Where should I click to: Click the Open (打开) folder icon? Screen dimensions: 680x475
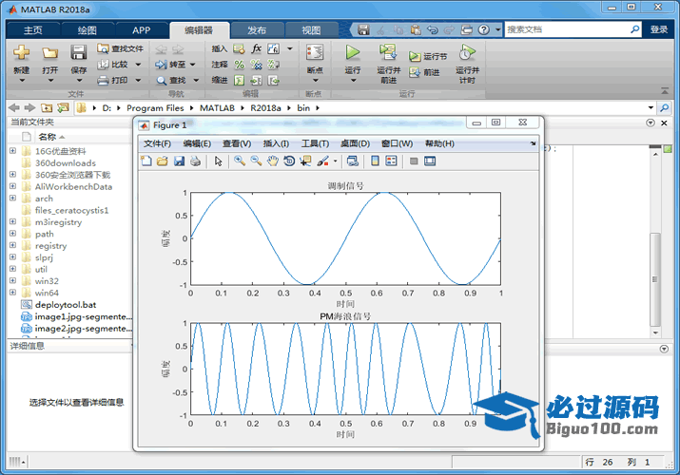[x=49, y=53]
